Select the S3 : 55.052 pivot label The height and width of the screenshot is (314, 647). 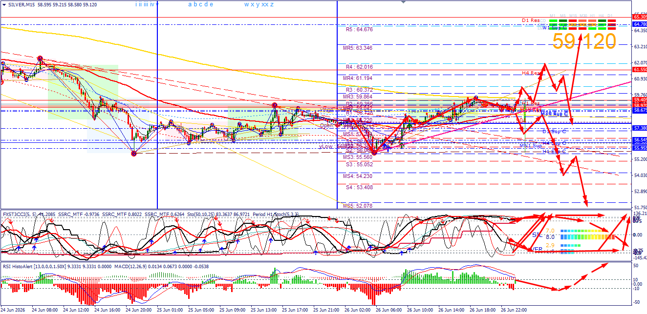[359, 164]
